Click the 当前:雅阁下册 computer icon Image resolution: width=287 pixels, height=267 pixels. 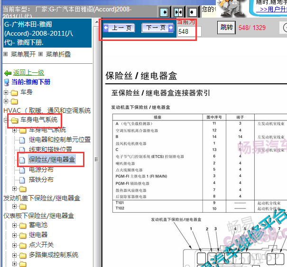7,82
